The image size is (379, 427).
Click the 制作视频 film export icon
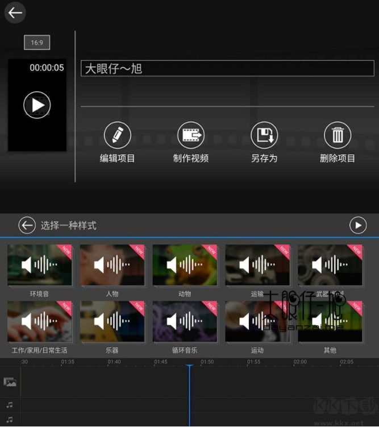191,135
